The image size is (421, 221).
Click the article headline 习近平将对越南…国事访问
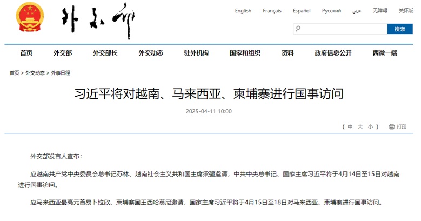click(x=209, y=93)
